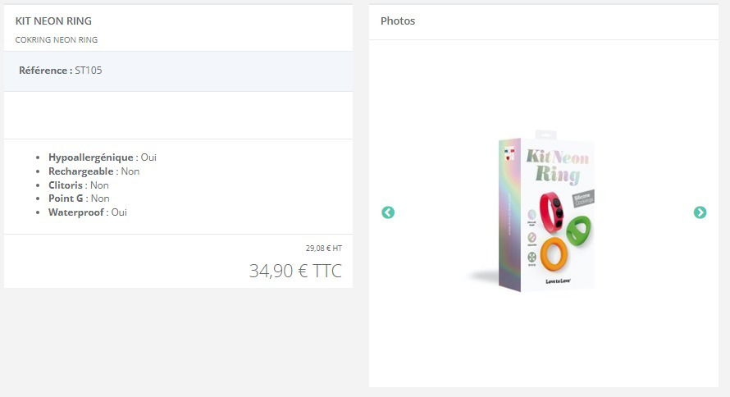Click the flag badge on the box

[510, 153]
